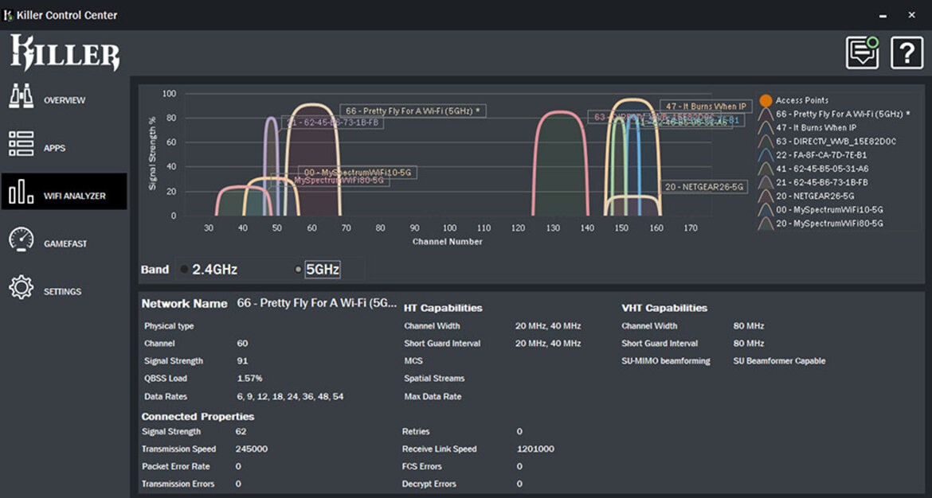Click the QBSS Load value 1.57%
Viewport: 932px width, 498px height.
coord(249,378)
